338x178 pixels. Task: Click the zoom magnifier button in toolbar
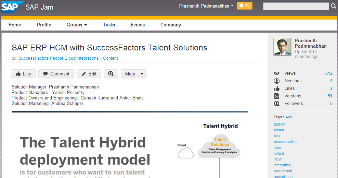(x=111, y=74)
